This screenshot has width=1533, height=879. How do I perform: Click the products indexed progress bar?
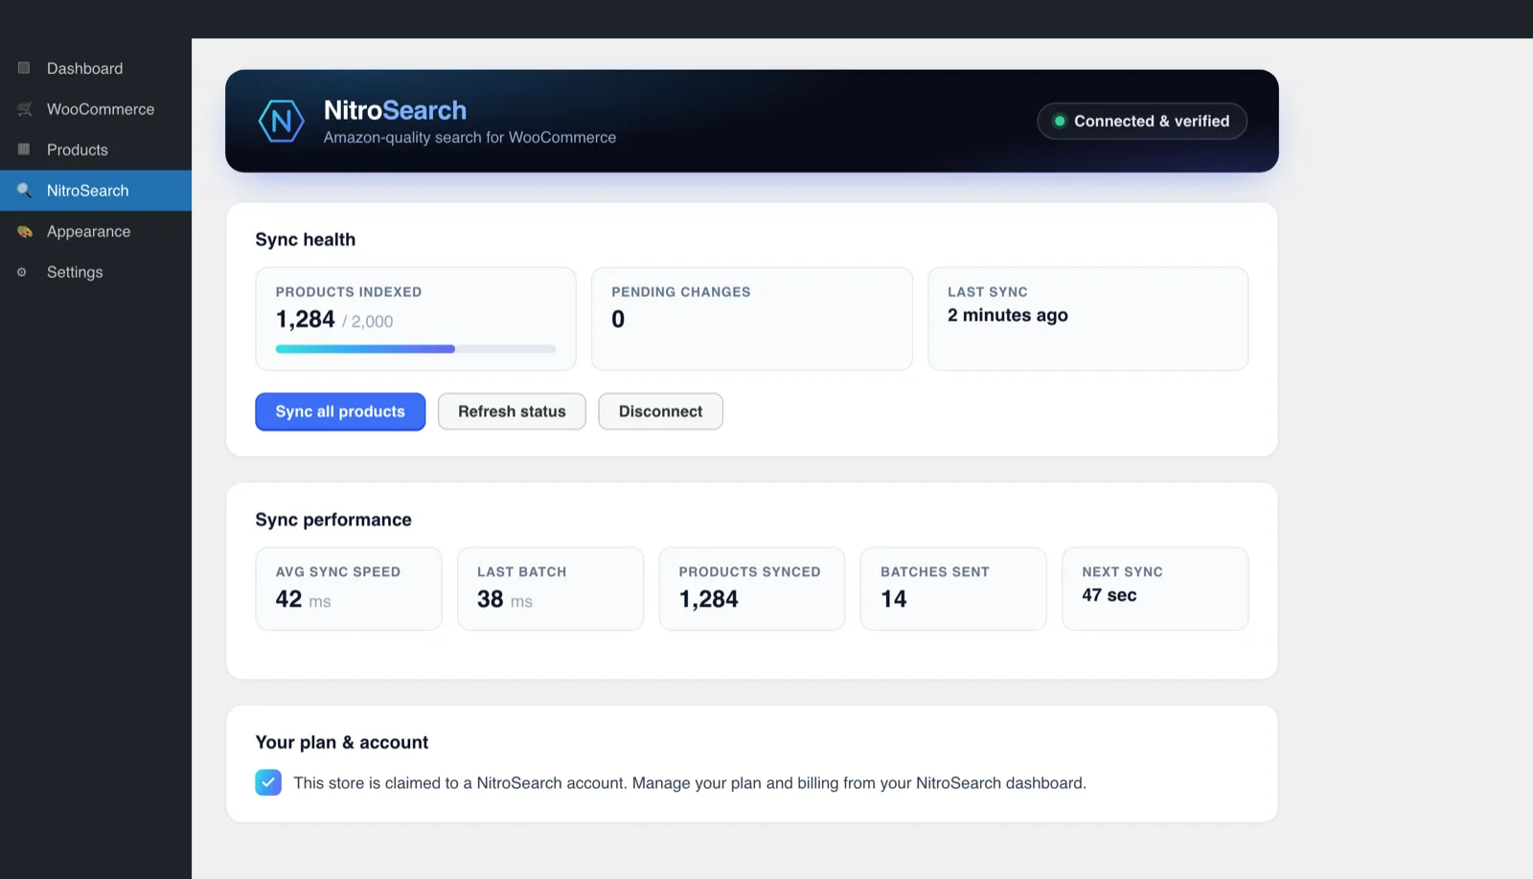(x=416, y=349)
